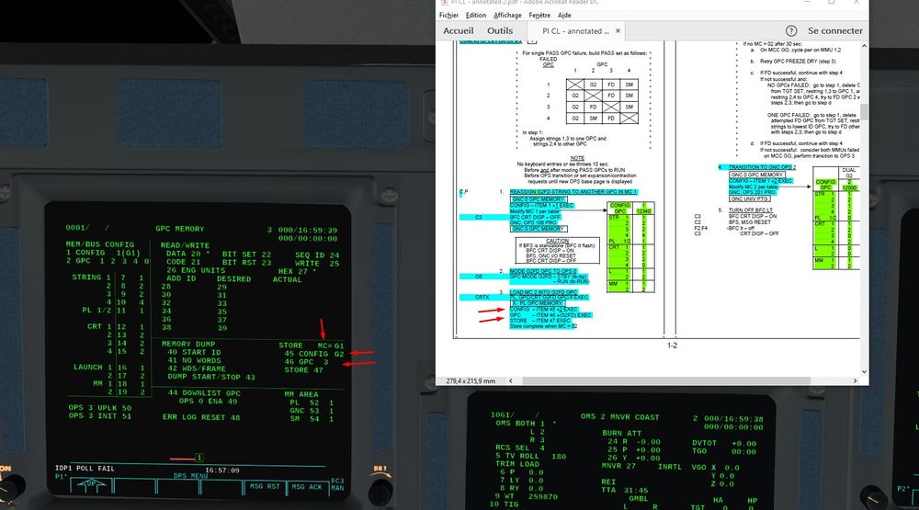Click the '16:57:09' time on left display
This screenshot has width=919, height=510.
pos(221,470)
